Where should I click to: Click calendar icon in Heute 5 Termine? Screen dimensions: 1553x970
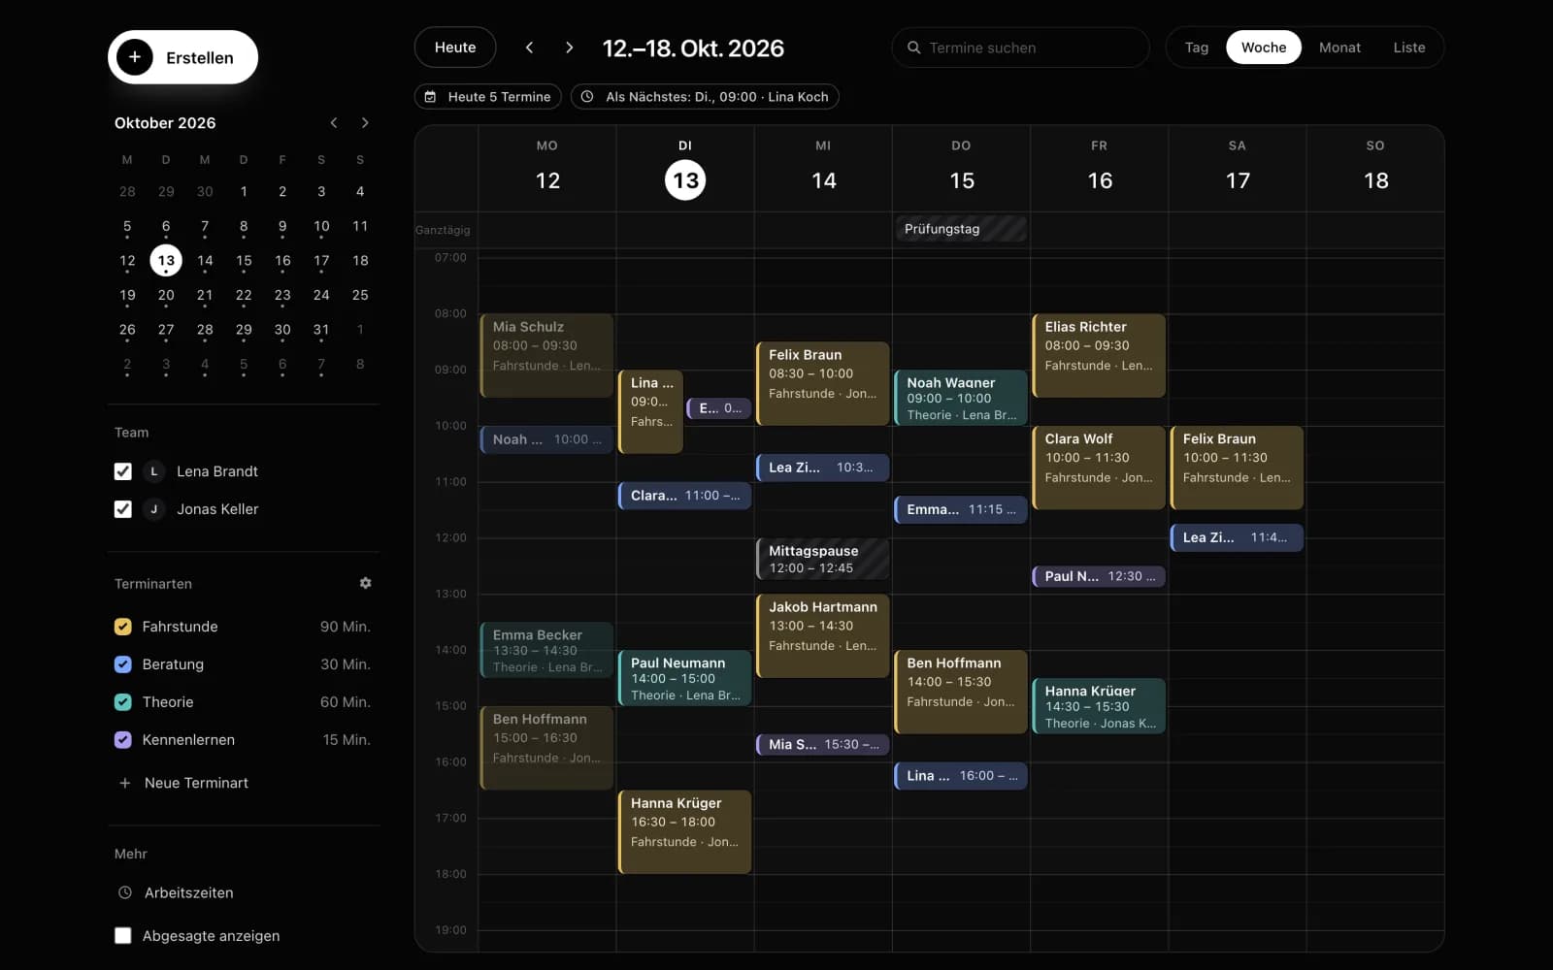click(431, 97)
